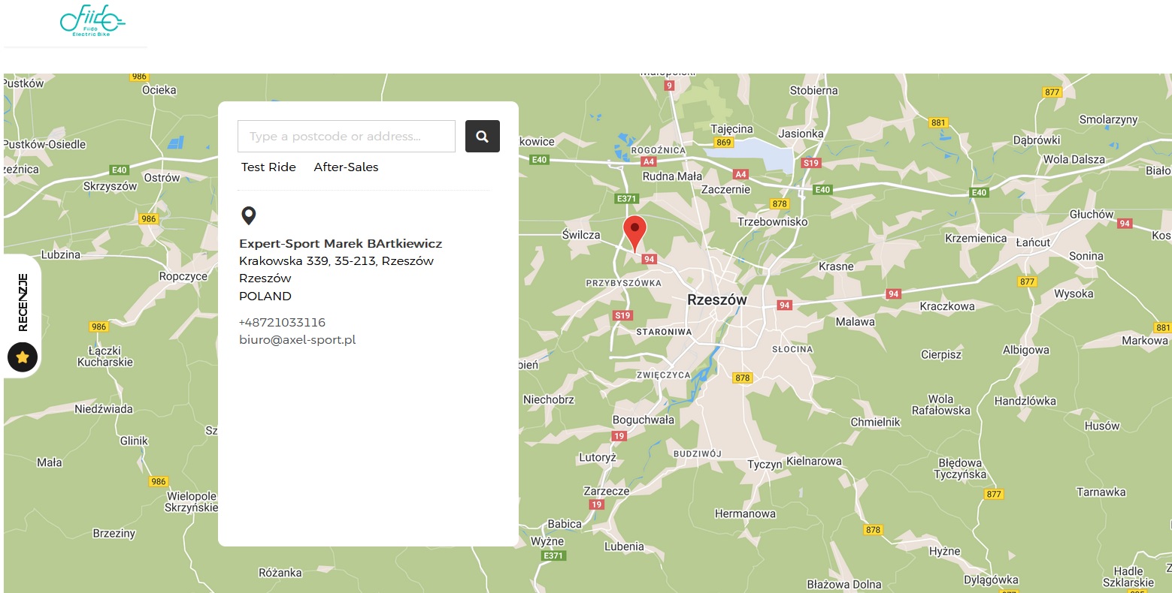Viewport: 1172px width, 593px height.
Task: Open the biuro@axel-sport.pl email link
Action: (297, 340)
